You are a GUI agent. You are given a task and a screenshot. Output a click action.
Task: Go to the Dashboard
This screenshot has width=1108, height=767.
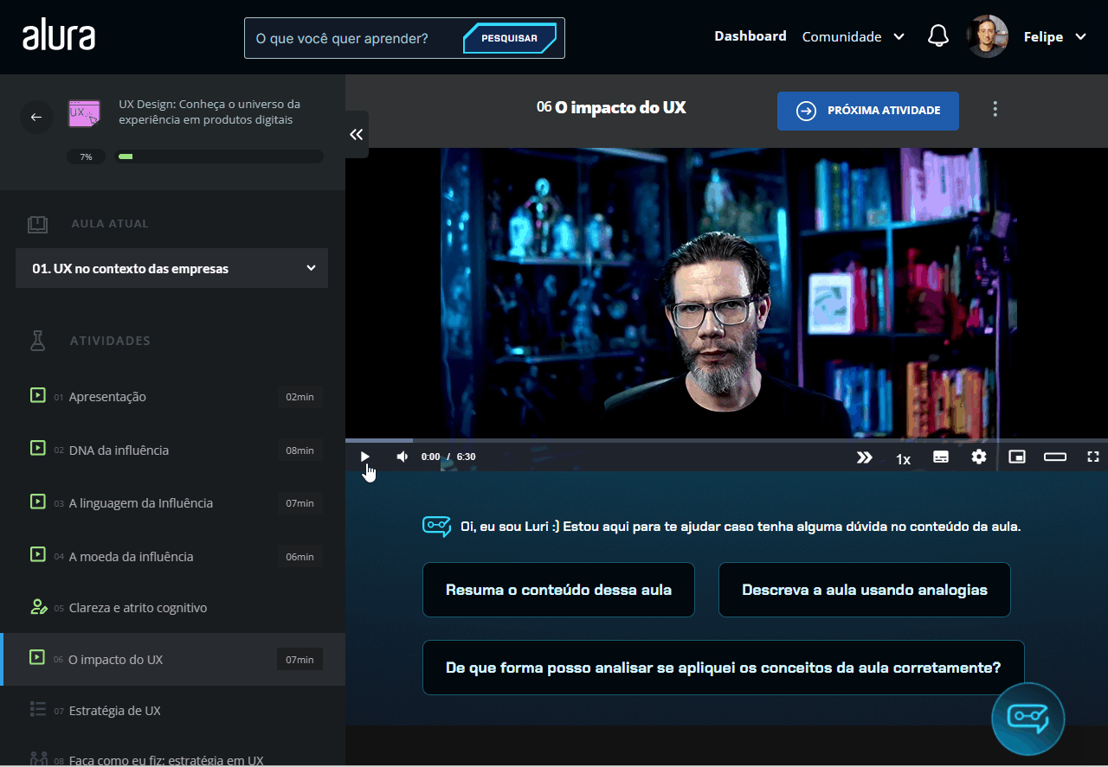tap(750, 36)
